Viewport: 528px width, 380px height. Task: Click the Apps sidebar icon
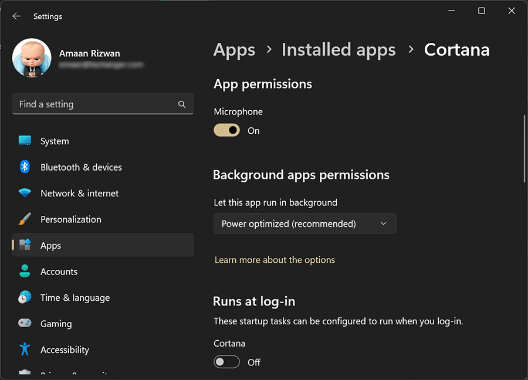[x=25, y=245]
